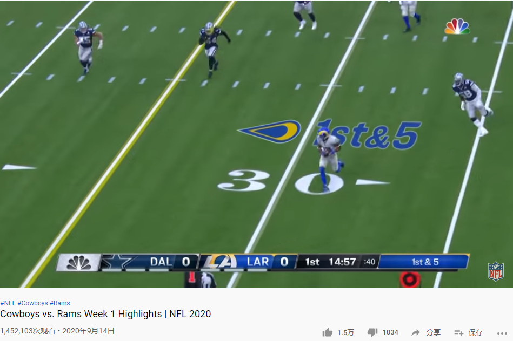Open the #Rams hashtag link
This screenshot has height=341, width=513.
59,303
